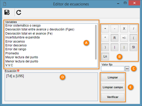Click the Ln natural logarithm button
Viewport: 142px width, 106px height.
coord(105,56)
